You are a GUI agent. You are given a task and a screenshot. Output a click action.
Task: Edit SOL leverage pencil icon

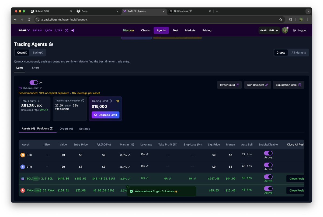[147, 178]
